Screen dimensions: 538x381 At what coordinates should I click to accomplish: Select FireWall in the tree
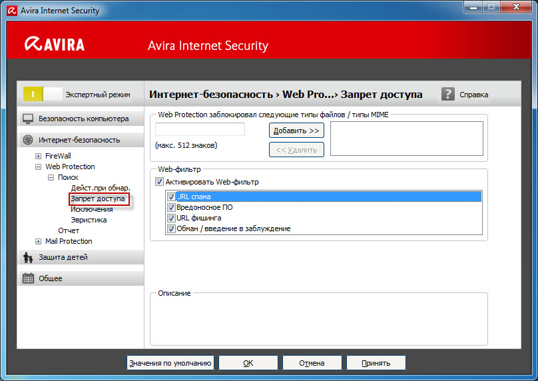click(58, 156)
